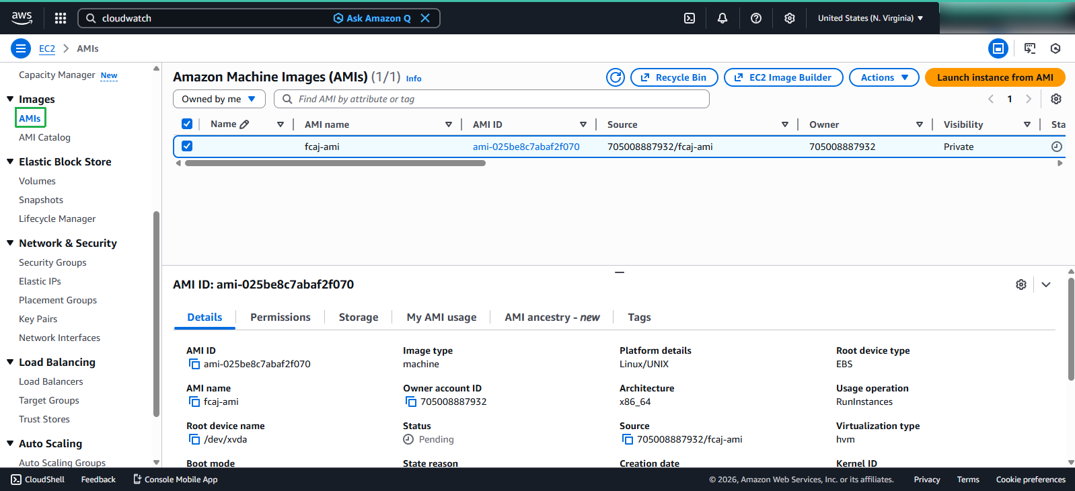Click the blue panel layout icon near breadcrumb
This screenshot has width=1075, height=491.
(998, 48)
